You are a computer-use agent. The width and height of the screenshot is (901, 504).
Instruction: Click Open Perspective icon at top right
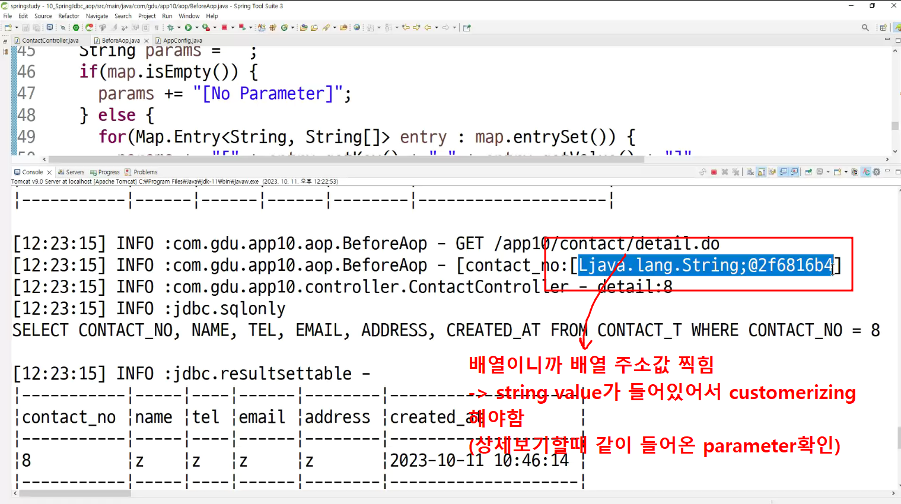click(883, 27)
